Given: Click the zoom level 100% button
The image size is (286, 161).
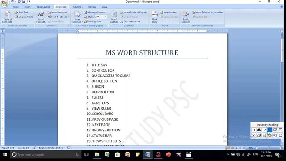Looking at the screenshot, I should [x=250, y=148].
